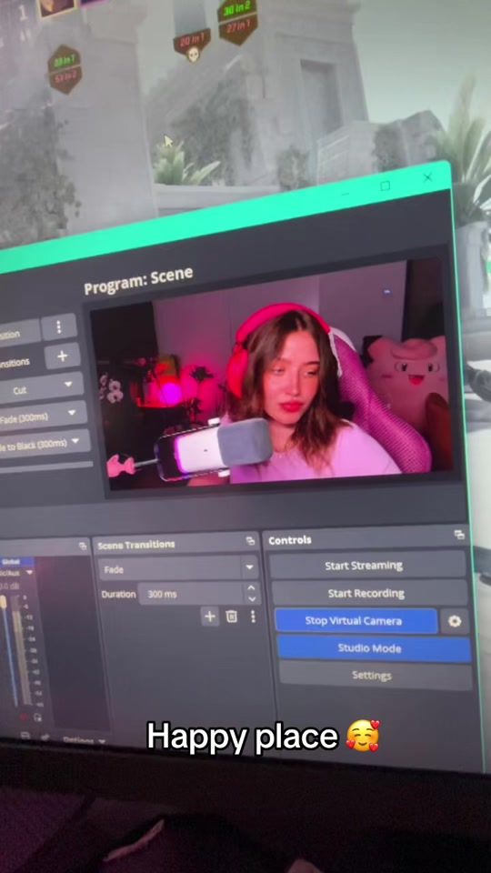Increase Duration with the up stepper arrow

point(251,588)
